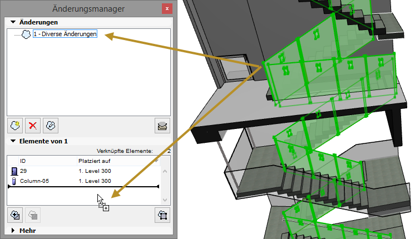
Task: Click the select linked elements button
Action: (x=162, y=215)
